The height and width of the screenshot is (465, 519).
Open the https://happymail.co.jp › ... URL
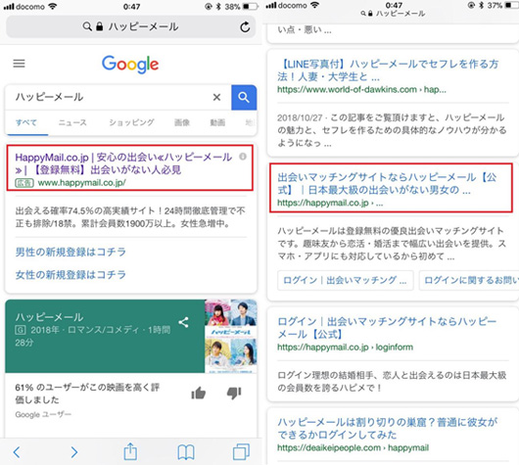(x=330, y=203)
